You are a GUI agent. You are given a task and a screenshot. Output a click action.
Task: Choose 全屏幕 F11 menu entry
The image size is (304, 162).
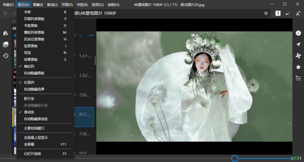click(45, 145)
